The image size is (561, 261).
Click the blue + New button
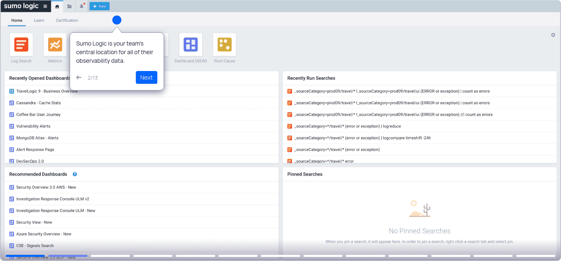click(99, 6)
